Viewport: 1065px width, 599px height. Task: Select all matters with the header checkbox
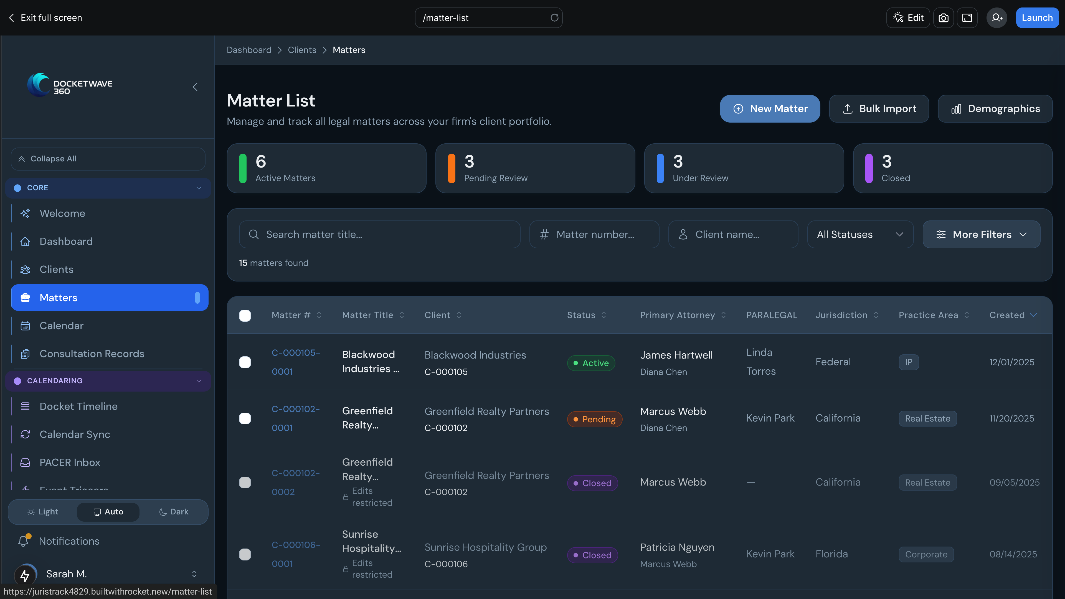(x=245, y=315)
